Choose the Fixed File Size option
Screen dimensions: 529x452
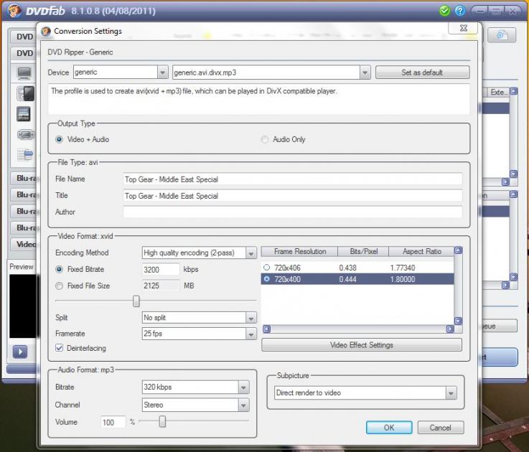click(x=60, y=286)
